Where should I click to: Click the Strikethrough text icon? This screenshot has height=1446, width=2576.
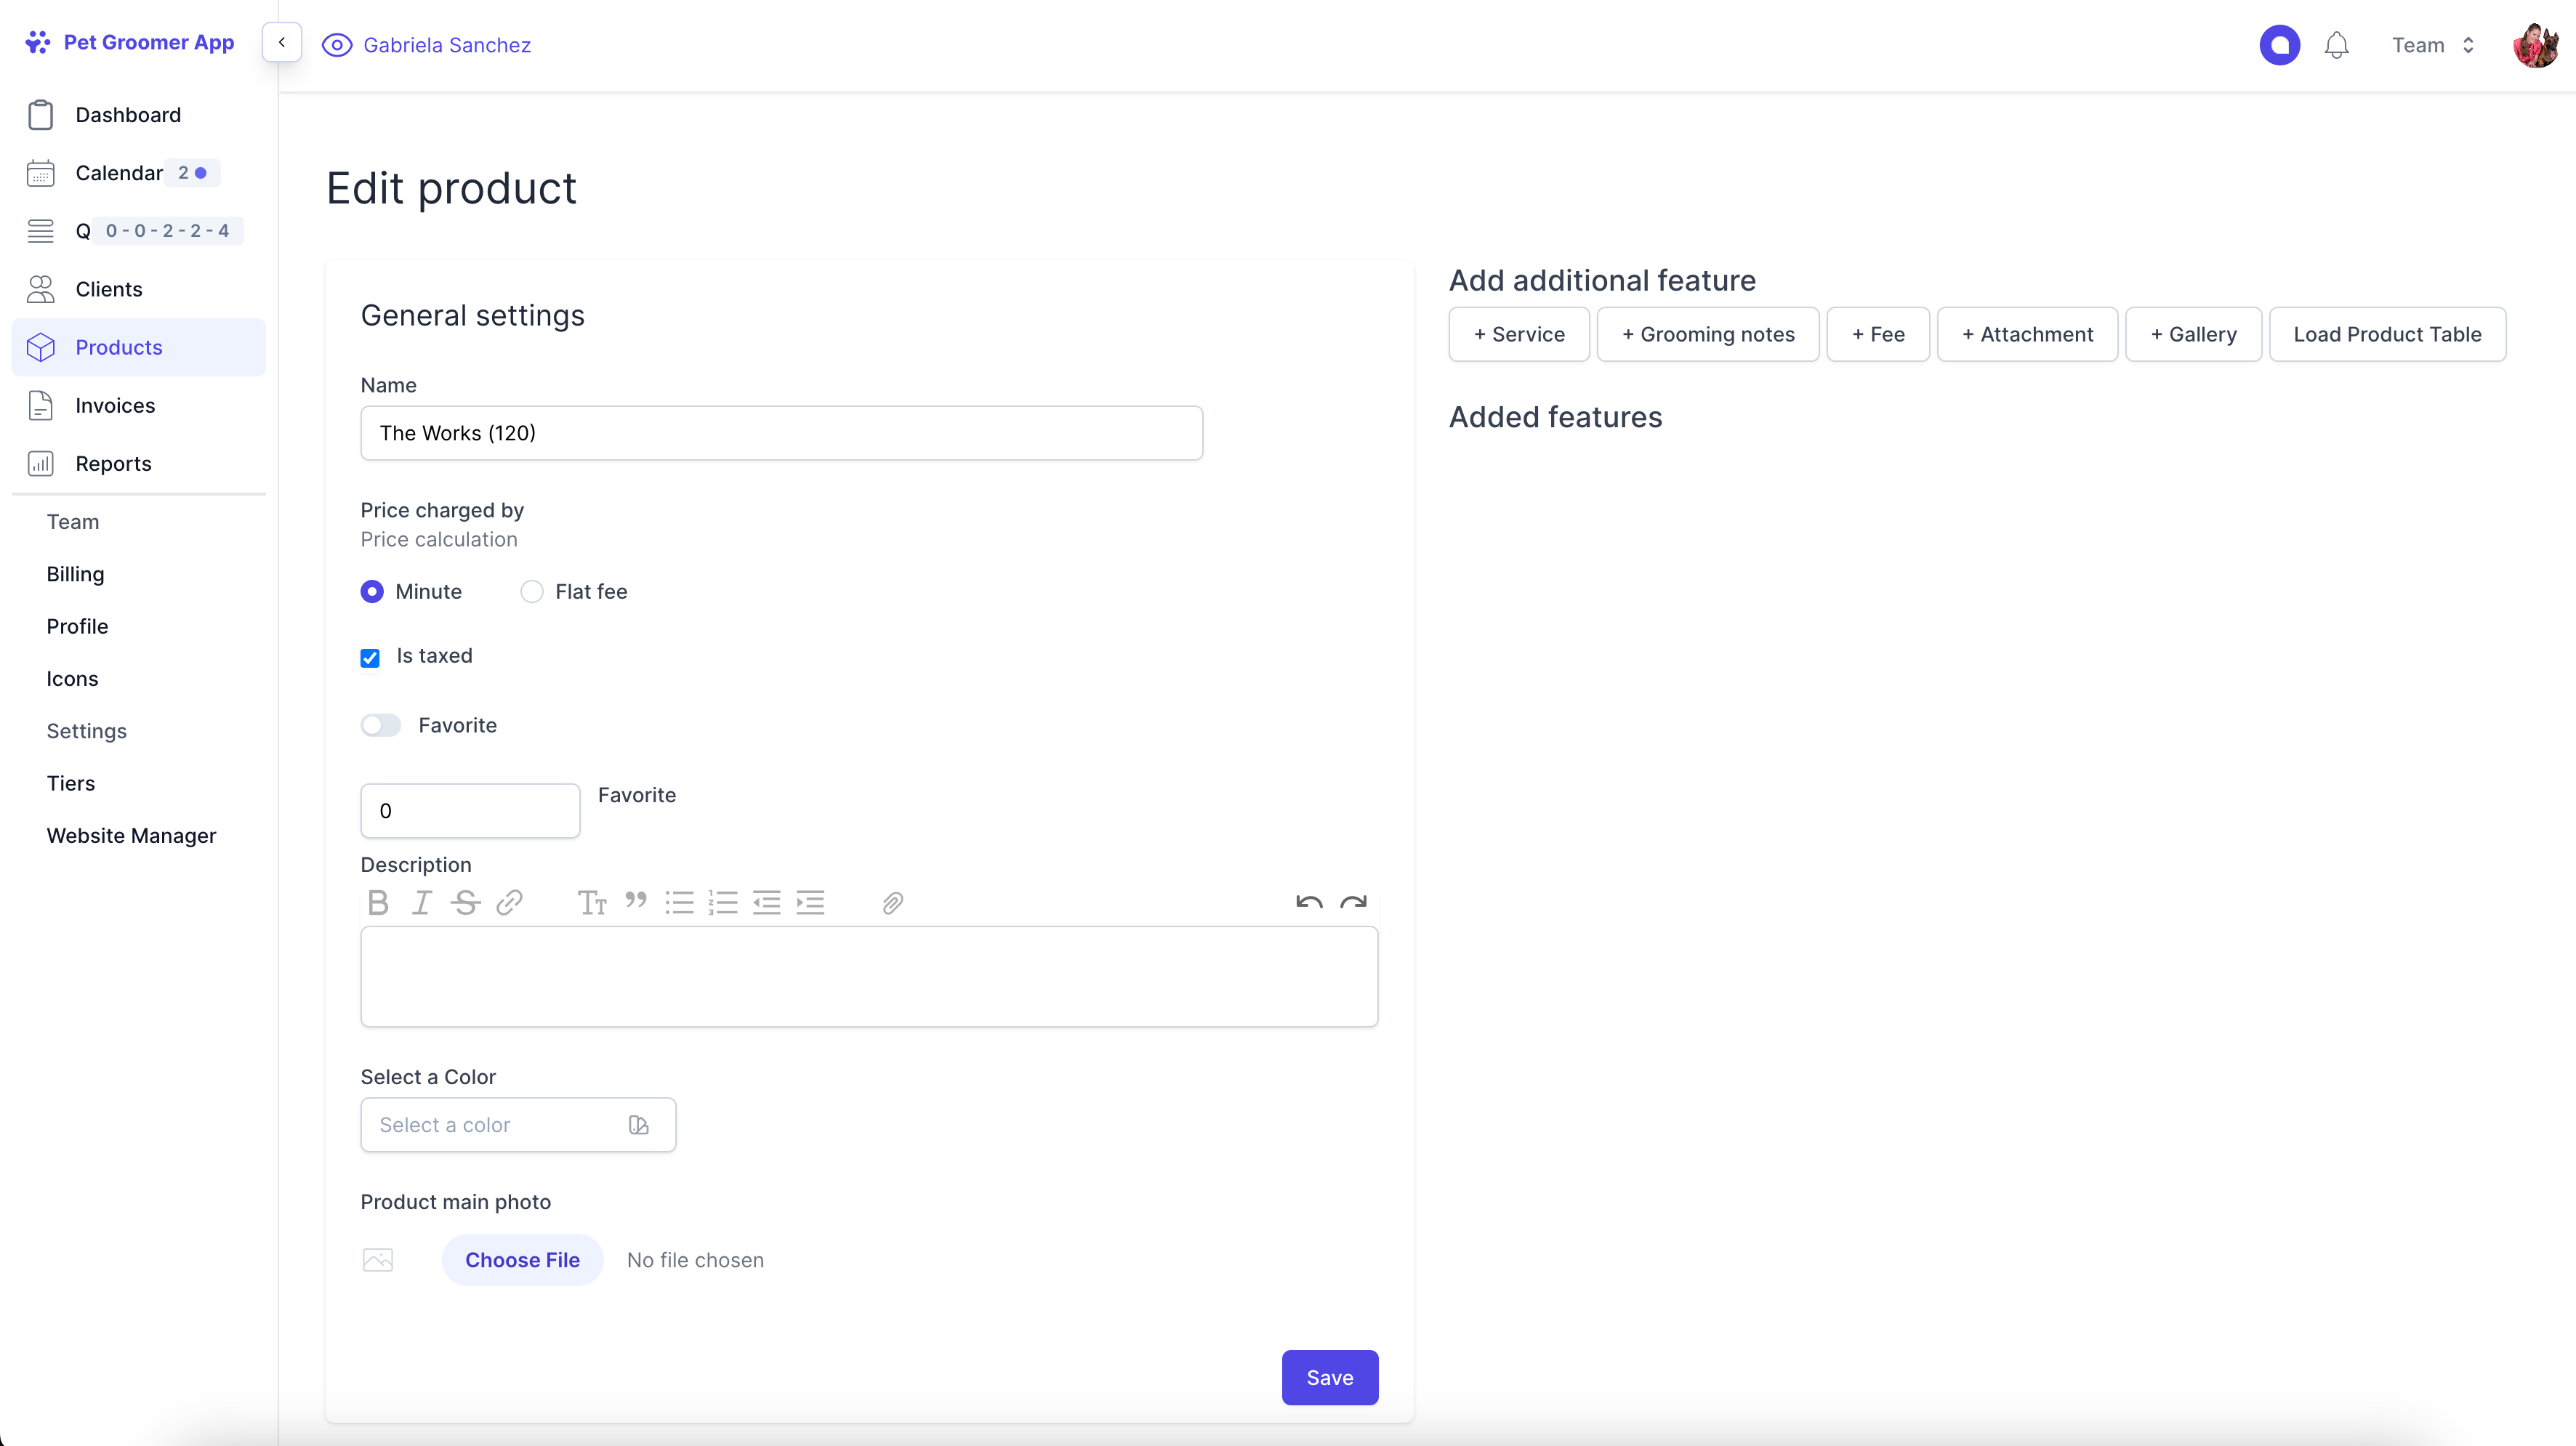point(465,903)
